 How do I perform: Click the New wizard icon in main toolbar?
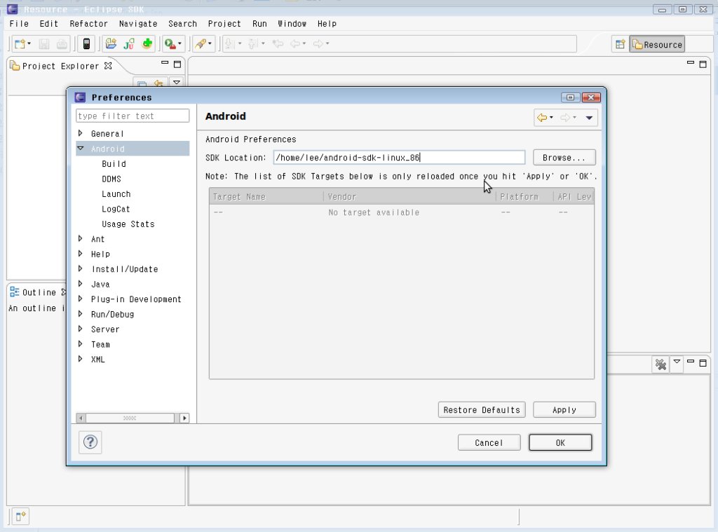pos(20,44)
